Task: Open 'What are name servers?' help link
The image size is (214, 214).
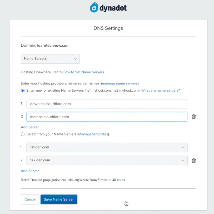Action: 161,91
